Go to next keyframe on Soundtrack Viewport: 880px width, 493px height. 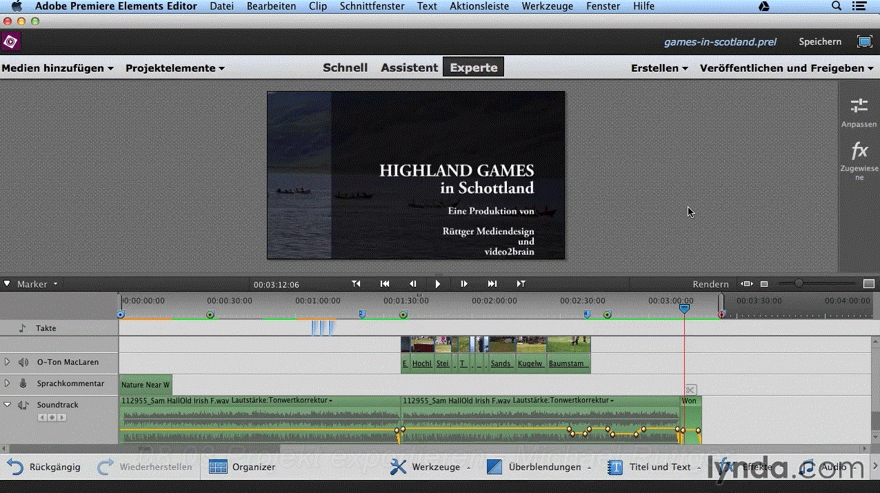[61, 417]
